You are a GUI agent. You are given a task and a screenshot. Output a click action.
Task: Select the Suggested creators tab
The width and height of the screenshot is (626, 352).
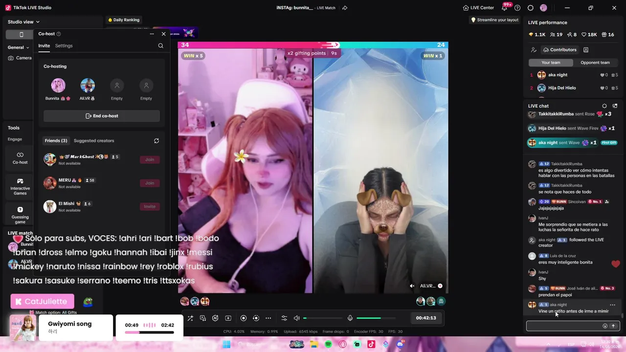click(x=94, y=141)
